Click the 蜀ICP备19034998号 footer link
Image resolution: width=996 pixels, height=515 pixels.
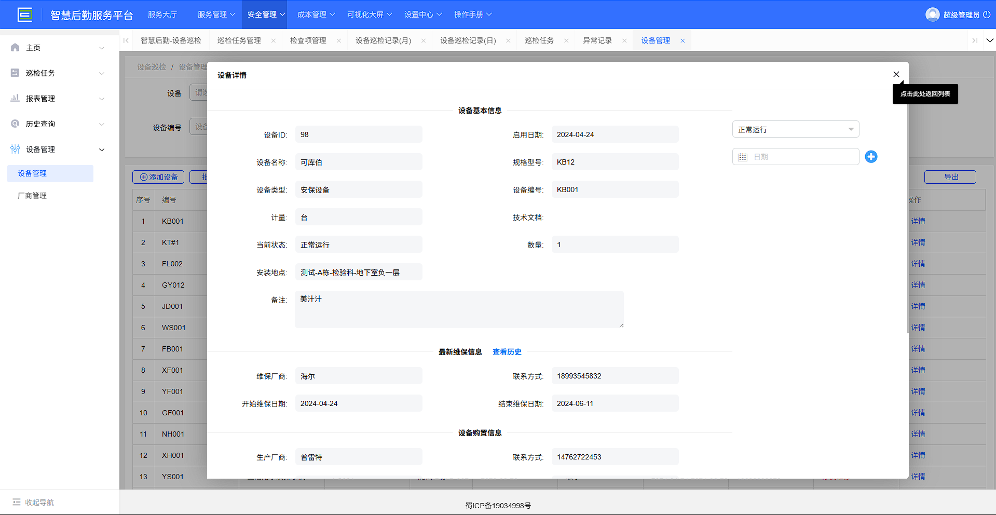click(x=498, y=506)
